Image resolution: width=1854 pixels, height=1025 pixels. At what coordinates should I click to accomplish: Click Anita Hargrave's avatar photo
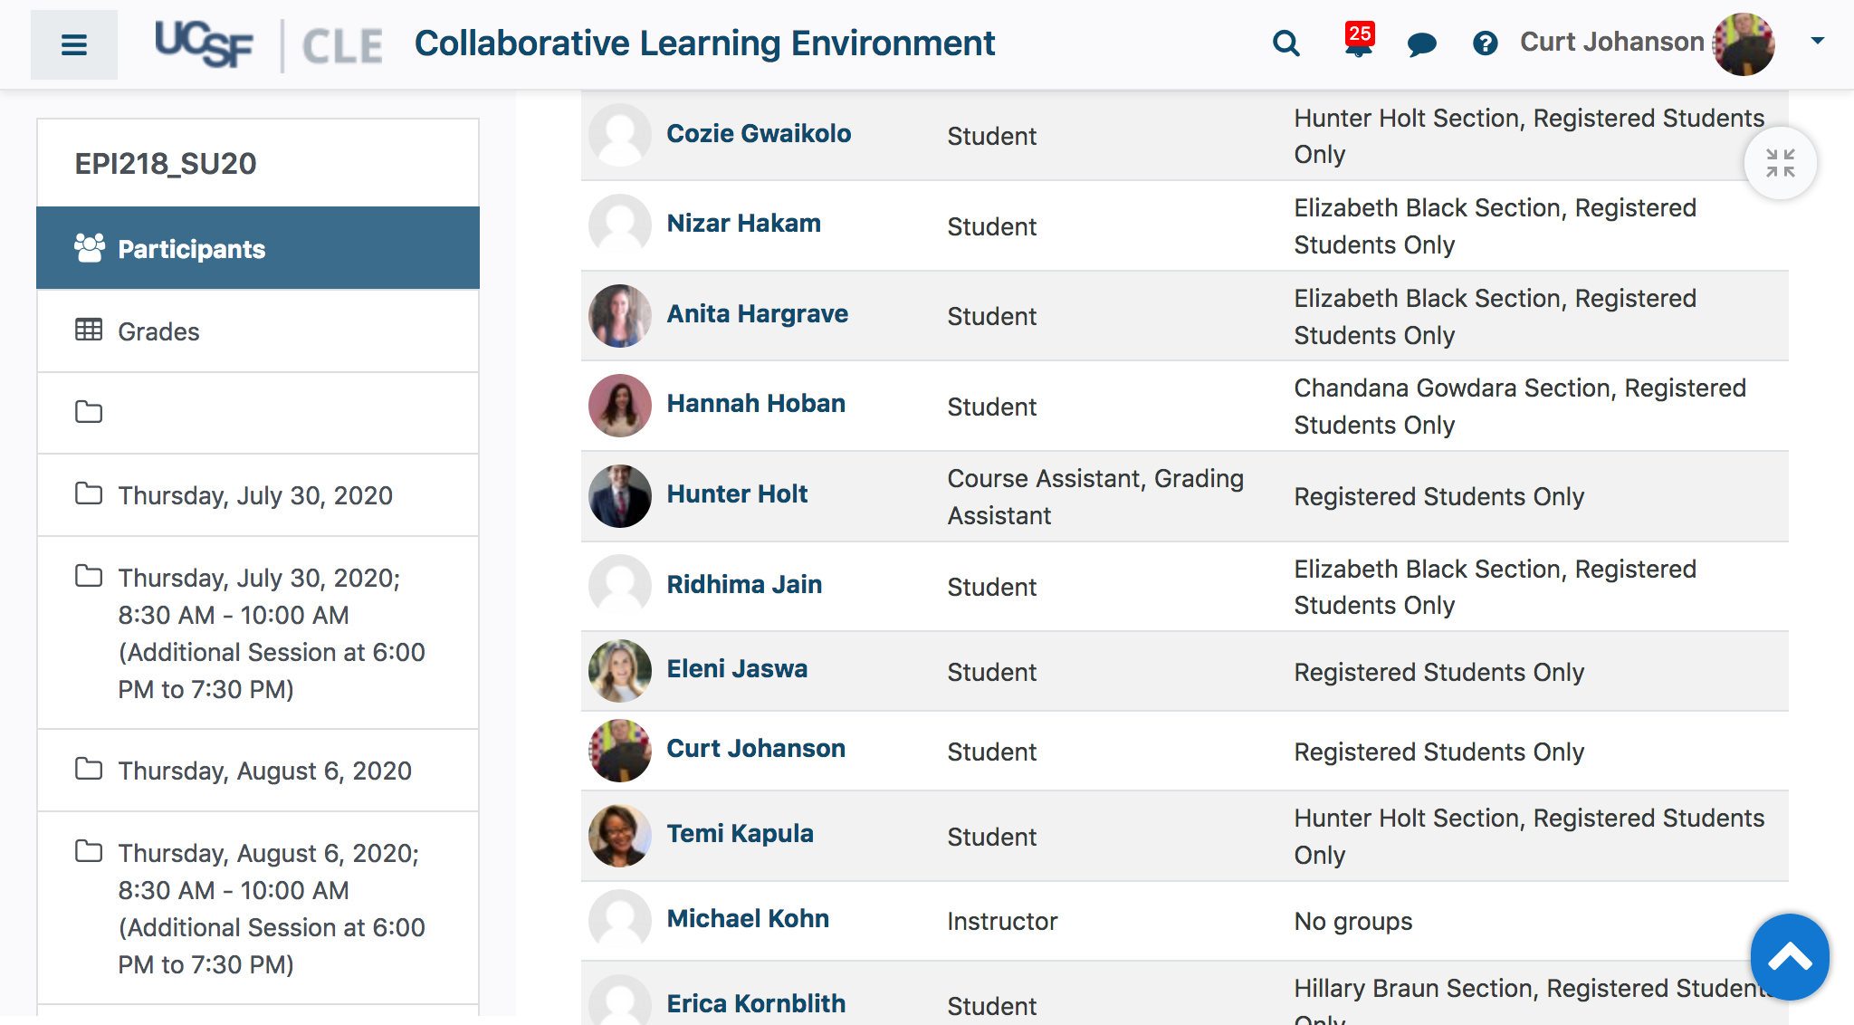click(x=620, y=316)
